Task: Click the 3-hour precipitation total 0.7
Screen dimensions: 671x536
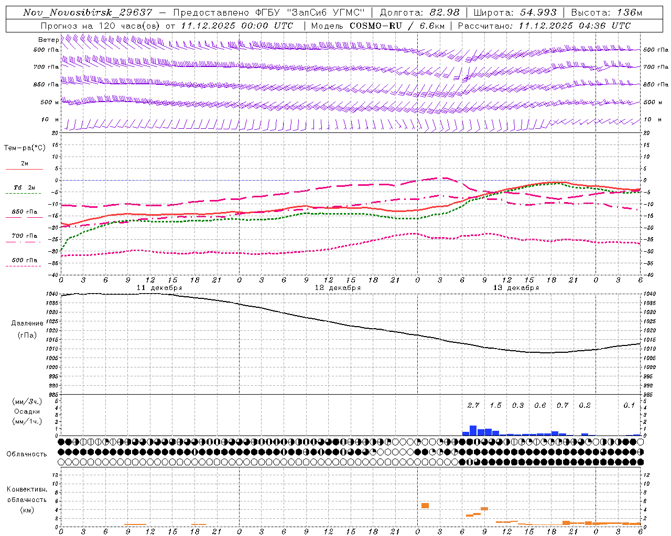Action: [562, 406]
